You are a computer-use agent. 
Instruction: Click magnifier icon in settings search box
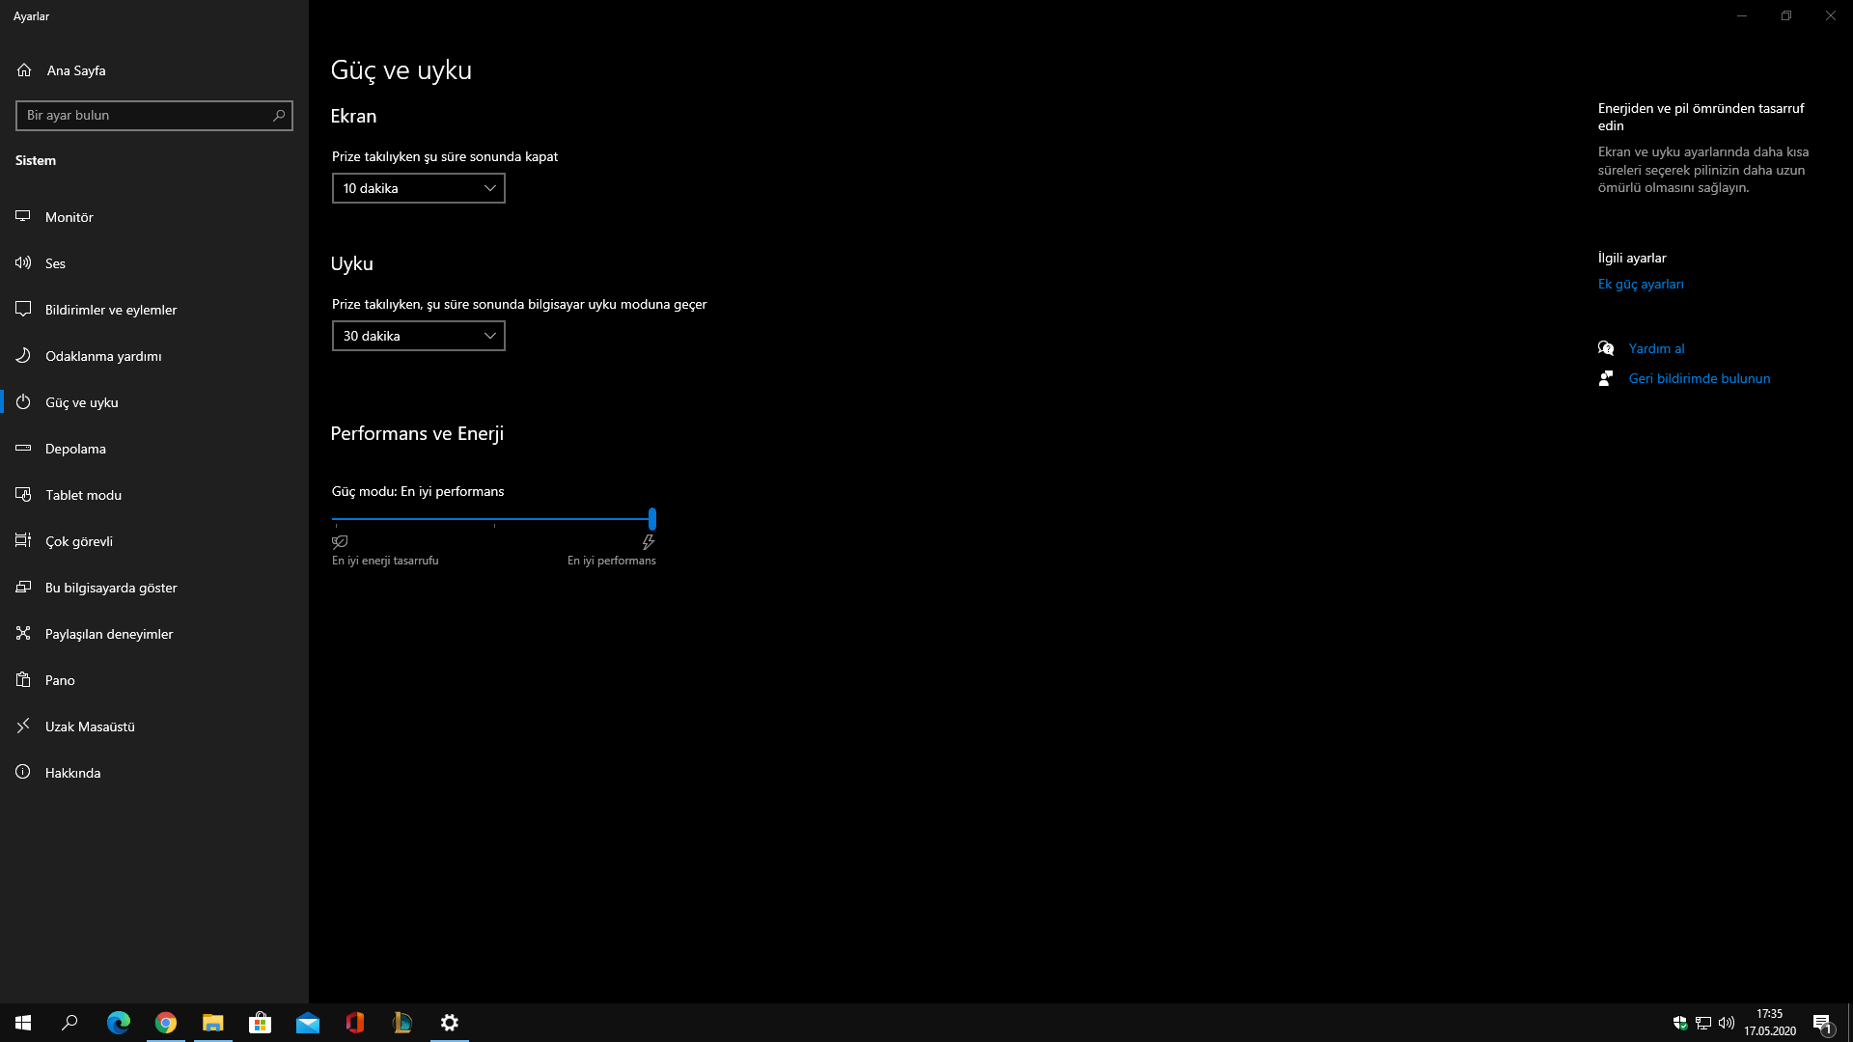[x=279, y=115]
